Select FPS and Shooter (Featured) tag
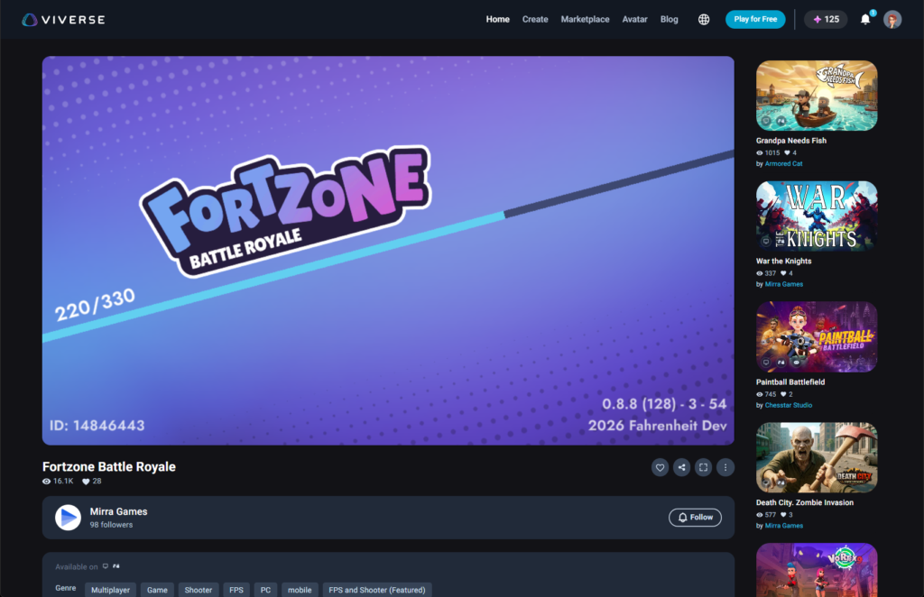Screen dimensions: 924x597 [x=377, y=590]
